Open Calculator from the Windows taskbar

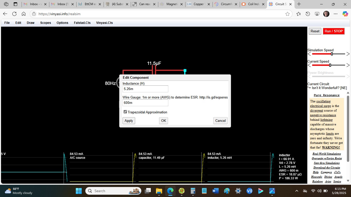coord(193,191)
